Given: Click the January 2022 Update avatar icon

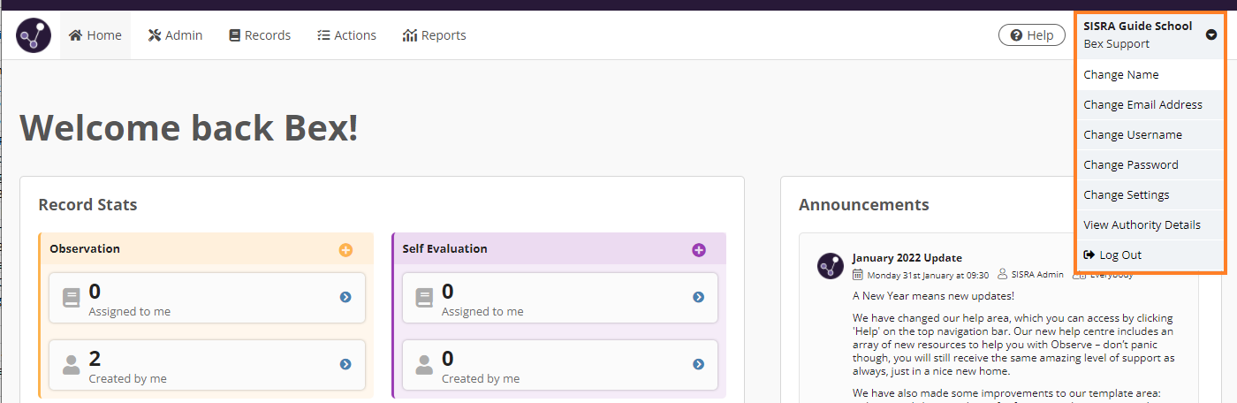Looking at the screenshot, I should [x=831, y=266].
